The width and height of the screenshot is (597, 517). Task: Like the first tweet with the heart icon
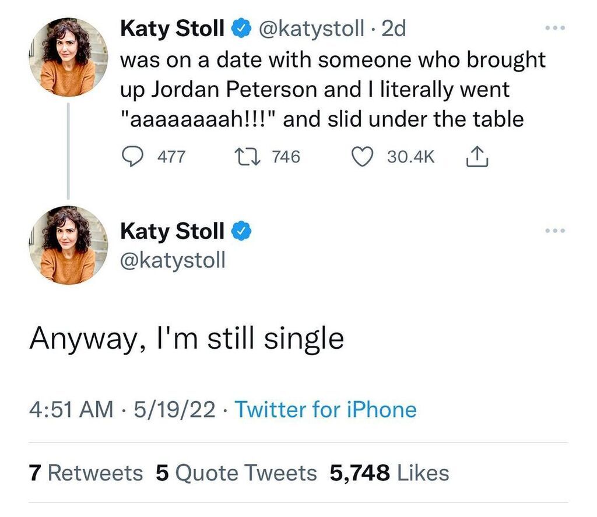click(x=361, y=157)
